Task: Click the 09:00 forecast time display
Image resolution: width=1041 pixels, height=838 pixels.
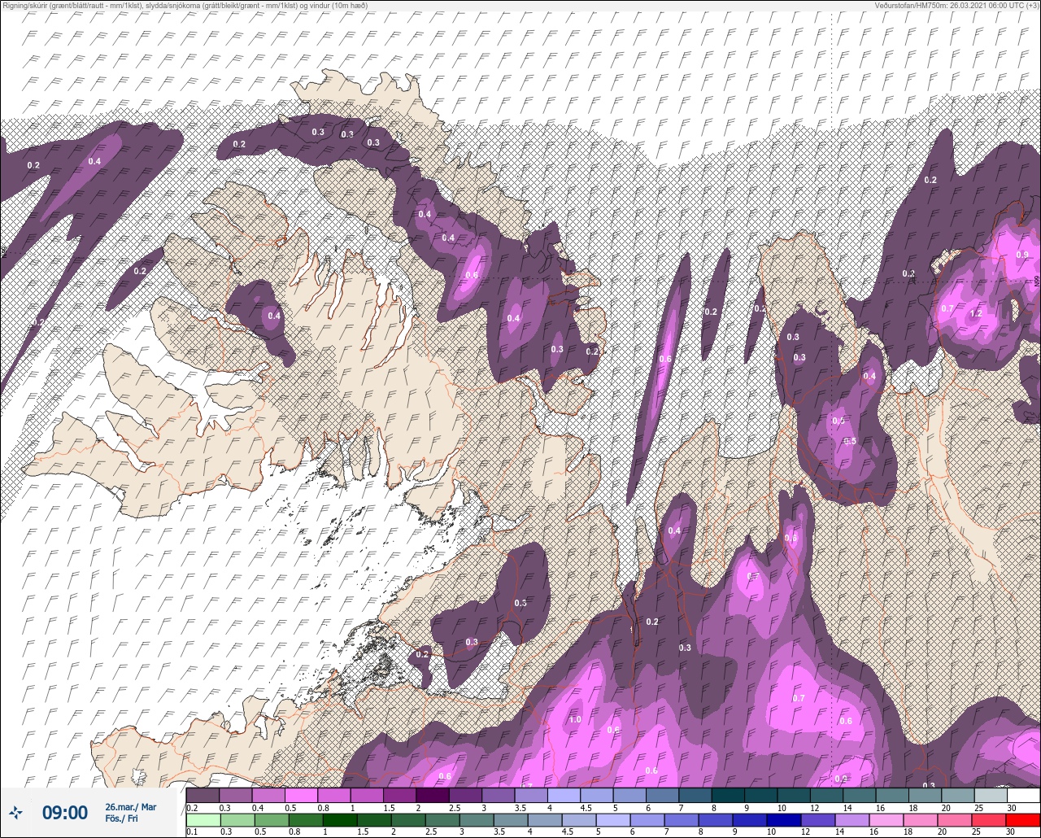Action: (64, 812)
